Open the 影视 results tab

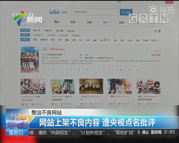pyautogui.click(x=73, y=22)
